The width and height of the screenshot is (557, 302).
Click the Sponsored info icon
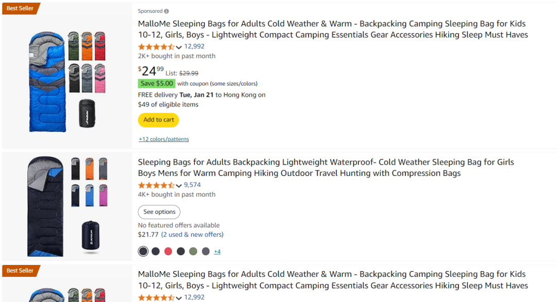(x=166, y=11)
